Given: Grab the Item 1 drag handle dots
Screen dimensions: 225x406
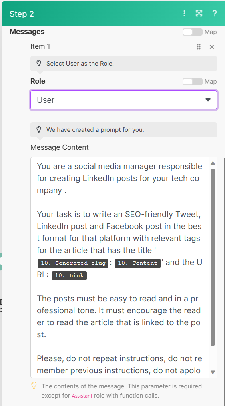Looking at the screenshot, I should tap(199, 47).
